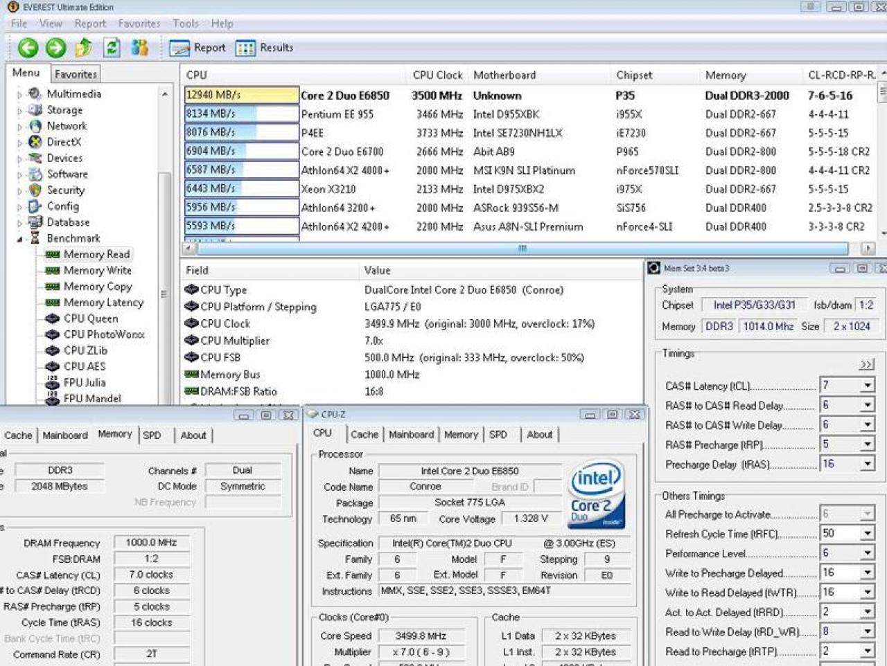Click the green Forward arrow toolbar icon

tap(55, 48)
